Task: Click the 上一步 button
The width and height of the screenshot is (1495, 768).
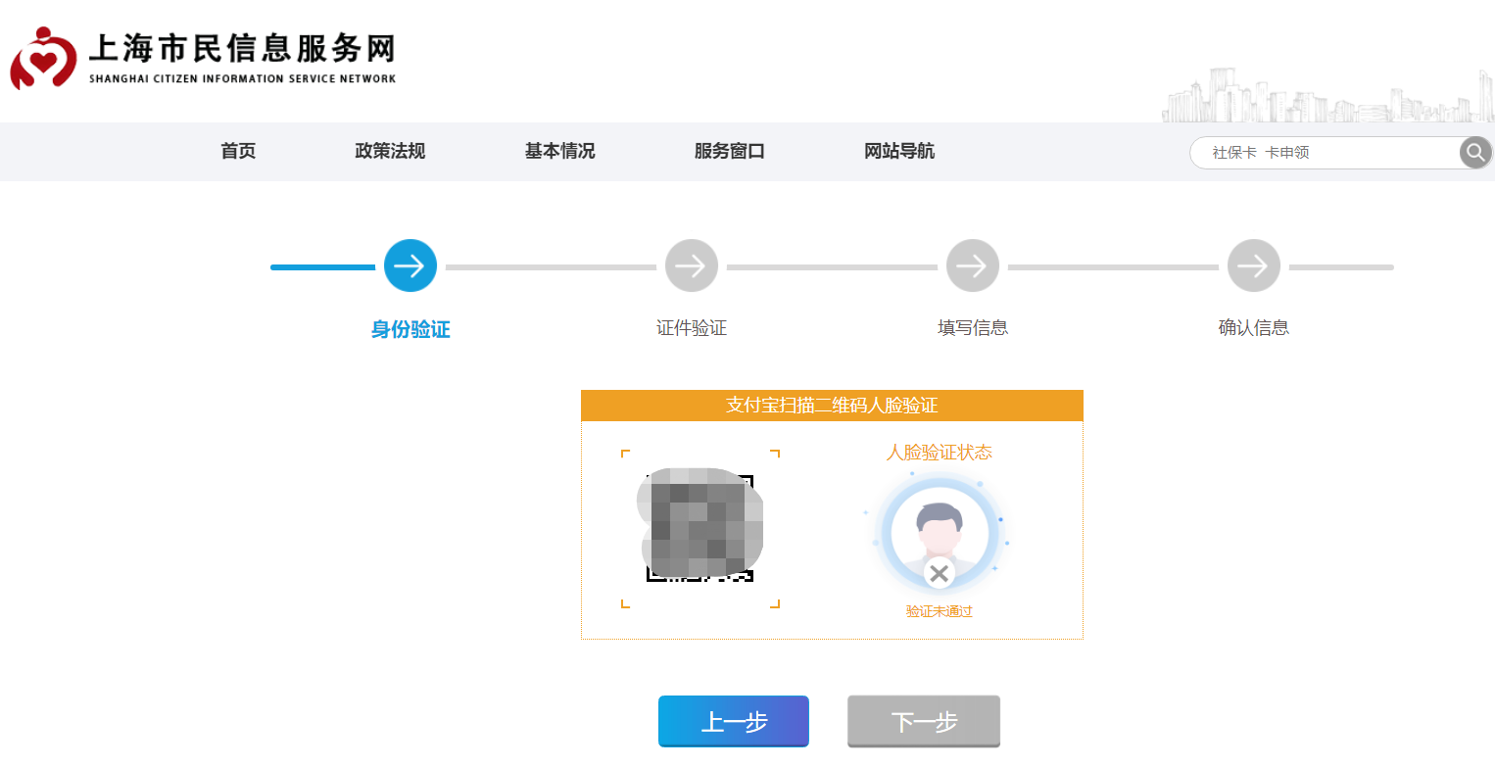Action: coord(734,722)
